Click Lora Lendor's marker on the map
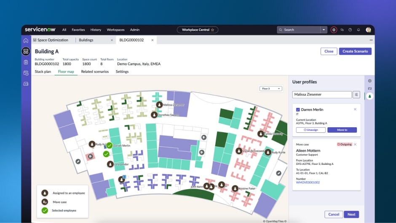396x223 pixels. point(110,164)
